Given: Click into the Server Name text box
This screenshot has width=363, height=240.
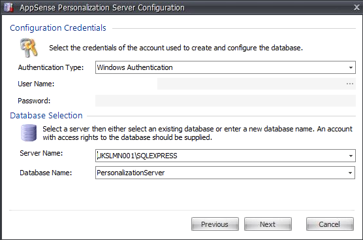Looking at the screenshot, I should [x=221, y=156].
